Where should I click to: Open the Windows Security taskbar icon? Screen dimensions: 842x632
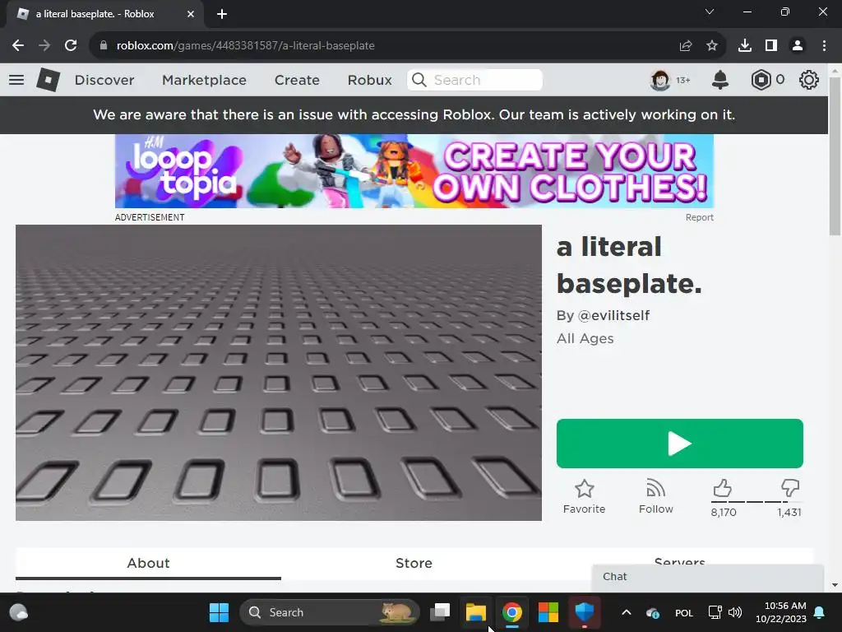(x=585, y=612)
